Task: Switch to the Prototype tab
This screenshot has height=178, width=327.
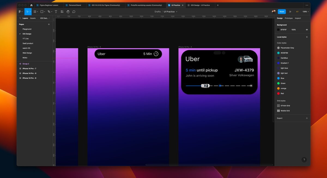Action: tap(289, 18)
